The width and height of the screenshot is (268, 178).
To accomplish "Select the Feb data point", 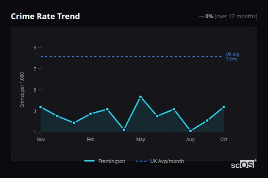I will coord(91,114).
